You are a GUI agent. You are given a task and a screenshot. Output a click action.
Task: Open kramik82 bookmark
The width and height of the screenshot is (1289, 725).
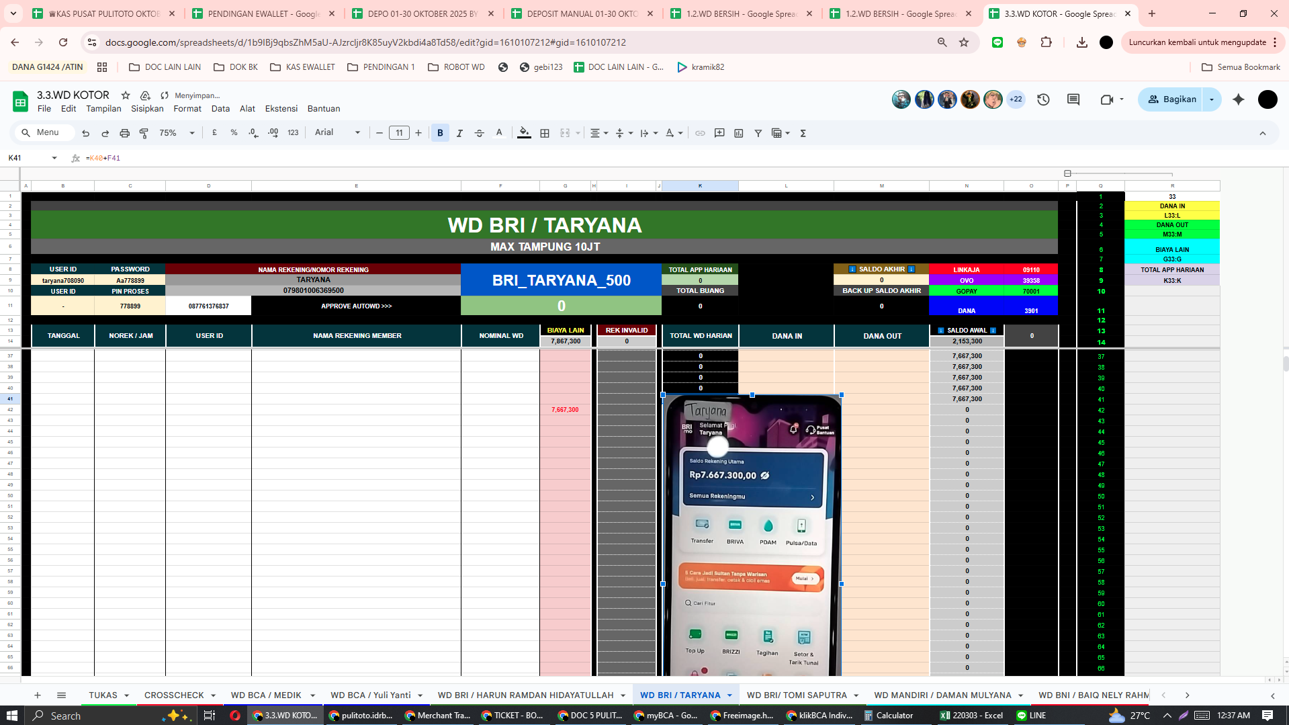[701, 67]
